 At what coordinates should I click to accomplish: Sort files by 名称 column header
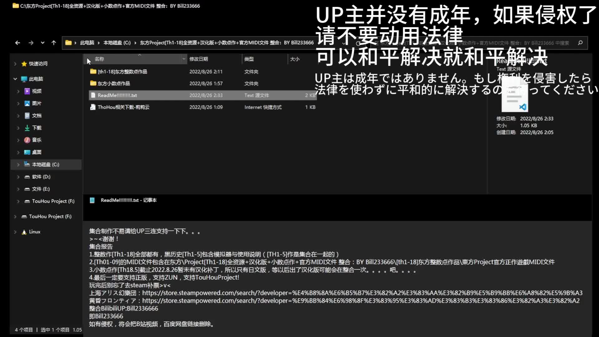(99, 59)
